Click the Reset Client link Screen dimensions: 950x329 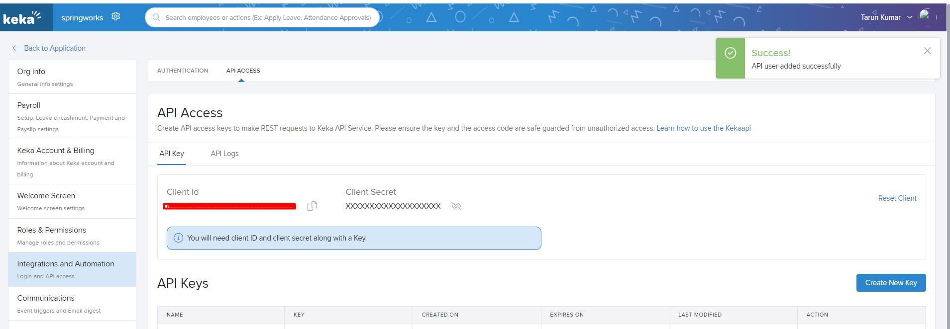point(897,198)
